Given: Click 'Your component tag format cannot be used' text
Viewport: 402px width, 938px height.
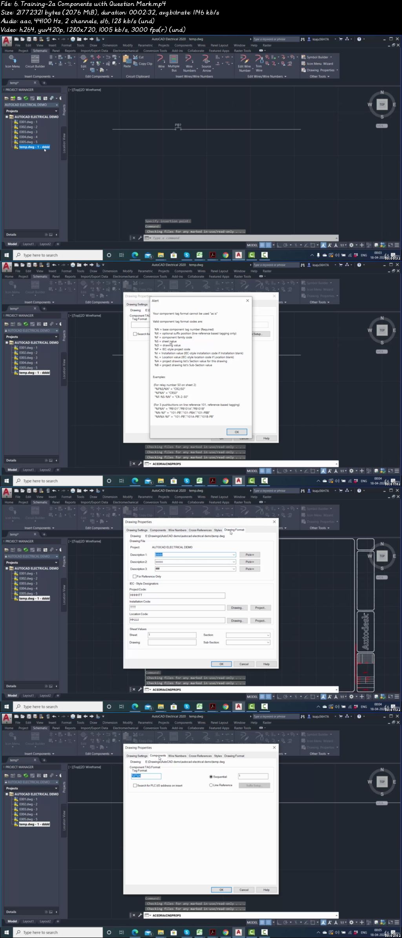Looking at the screenshot, I should pyautogui.click(x=185, y=314).
